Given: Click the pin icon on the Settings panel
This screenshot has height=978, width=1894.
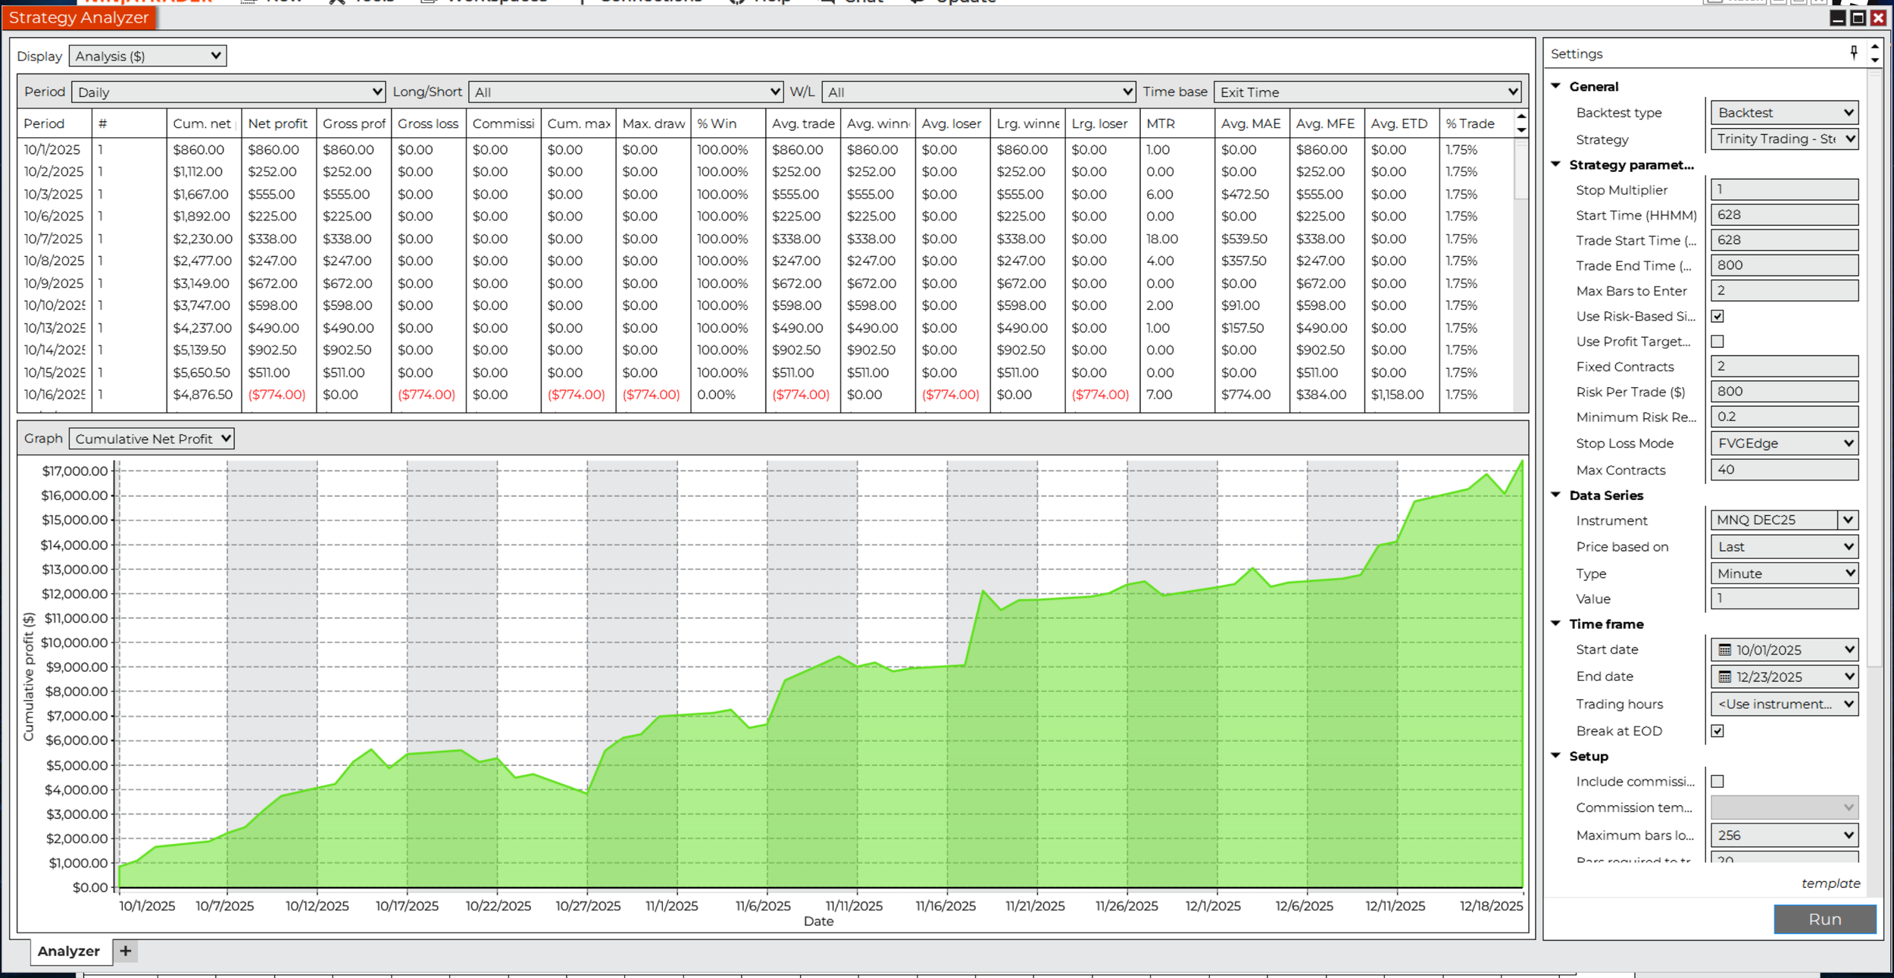Looking at the screenshot, I should (x=1854, y=52).
